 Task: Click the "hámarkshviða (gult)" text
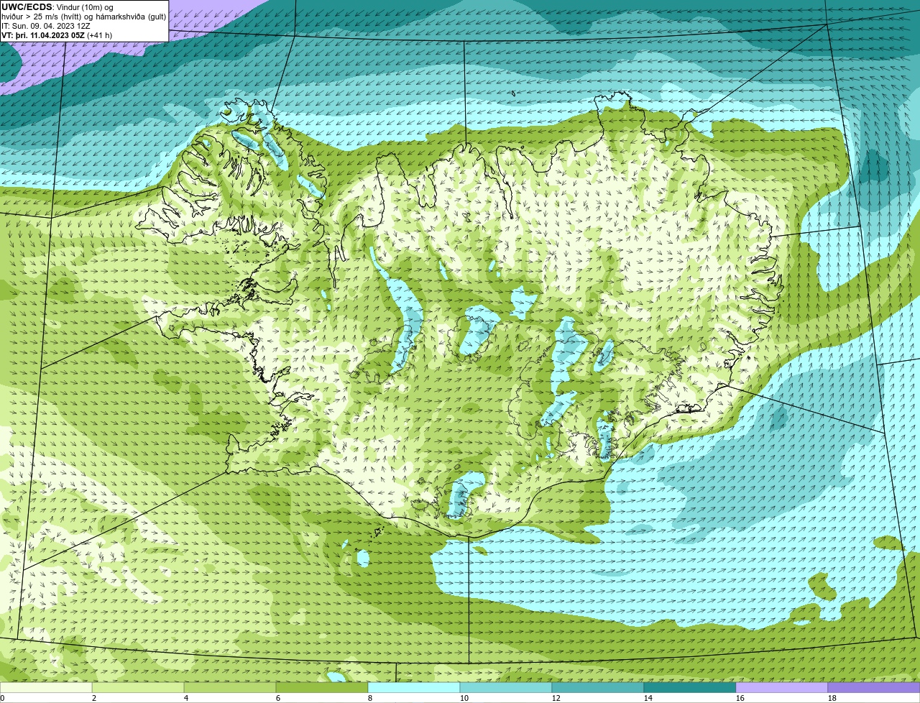[132, 17]
